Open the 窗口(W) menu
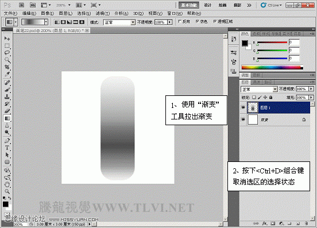Image resolution: width=317 pixels, height=228 pixels. coord(175,13)
